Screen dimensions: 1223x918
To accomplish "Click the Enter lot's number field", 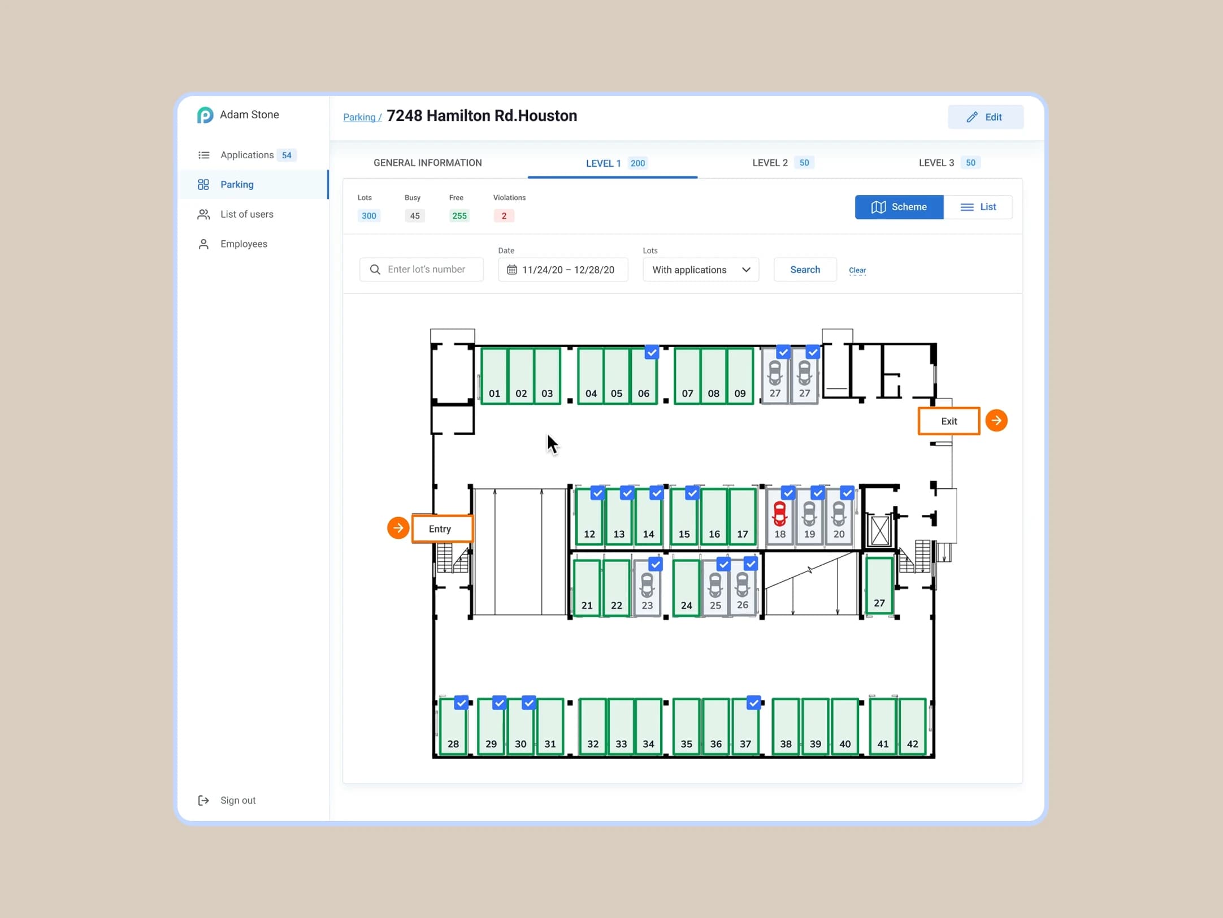I will pyautogui.click(x=422, y=270).
